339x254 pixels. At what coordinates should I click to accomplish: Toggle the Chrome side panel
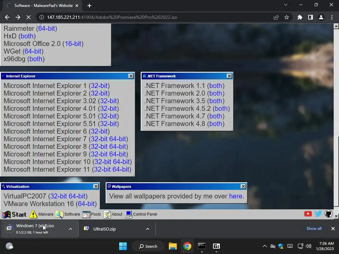point(311,17)
